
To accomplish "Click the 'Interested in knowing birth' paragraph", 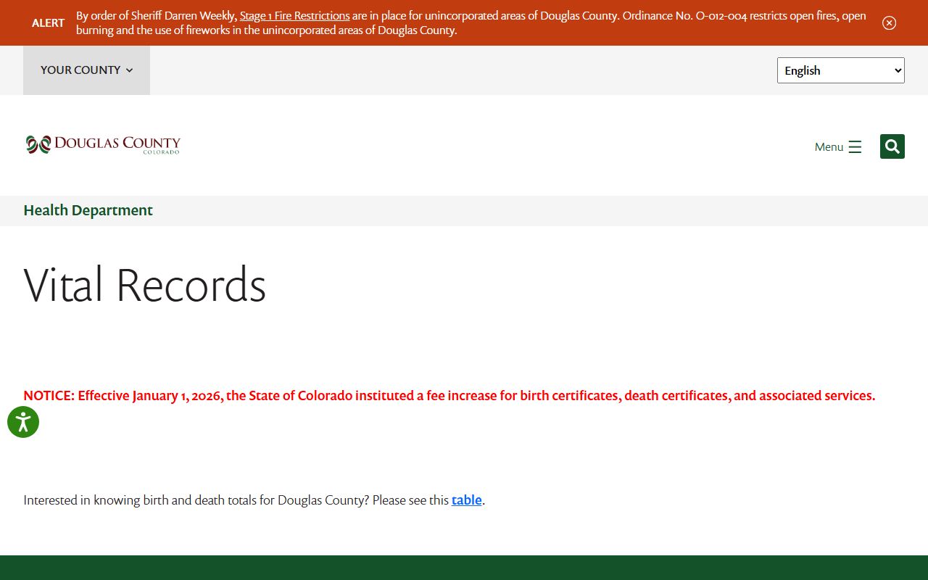I will (x=236, y=500).
